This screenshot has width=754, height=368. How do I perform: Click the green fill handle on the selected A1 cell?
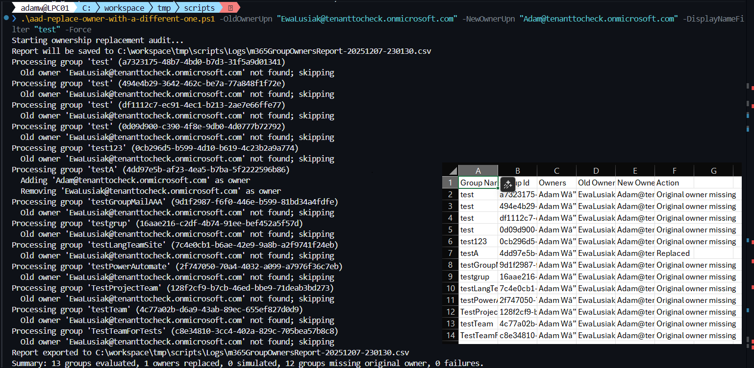click(x=498, y=188)
